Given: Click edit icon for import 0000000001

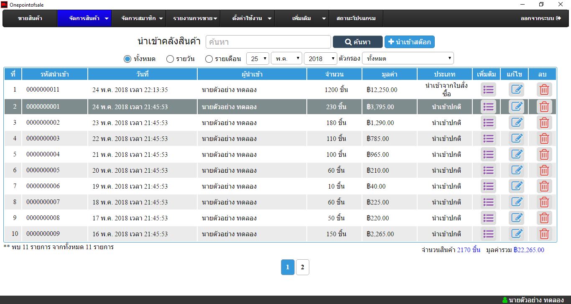Looking at the screenshot, I should point(516,107).
